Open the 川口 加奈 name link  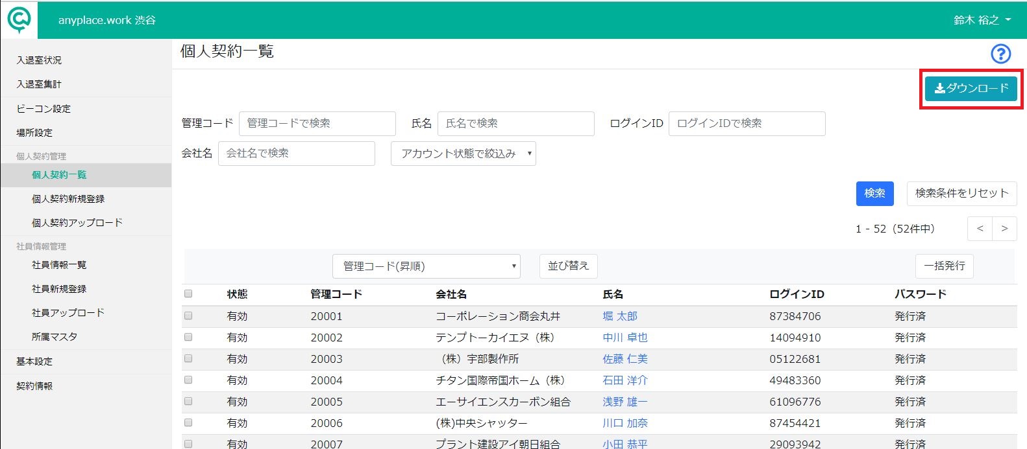point(625,423)
